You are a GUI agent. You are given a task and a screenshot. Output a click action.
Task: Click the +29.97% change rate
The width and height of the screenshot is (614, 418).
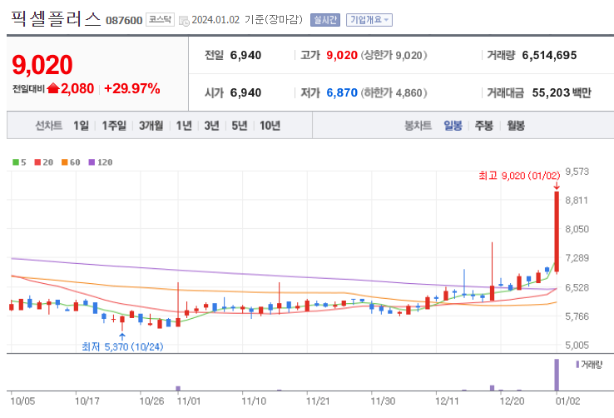(132, 88)
